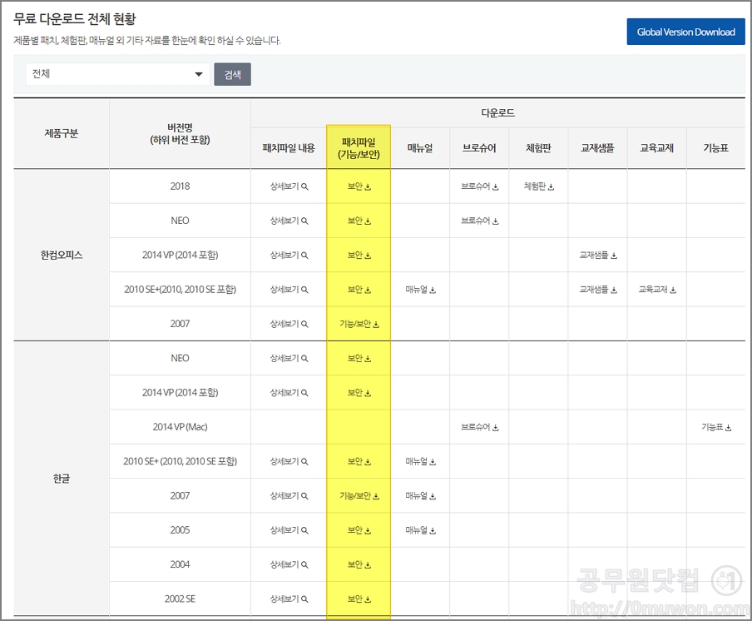Download 교육교재 for 한컴오피스 2010 SE+

(657, 290)
